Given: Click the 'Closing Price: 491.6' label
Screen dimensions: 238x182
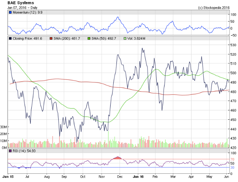Looking at the screenshot, I should 27,38.
